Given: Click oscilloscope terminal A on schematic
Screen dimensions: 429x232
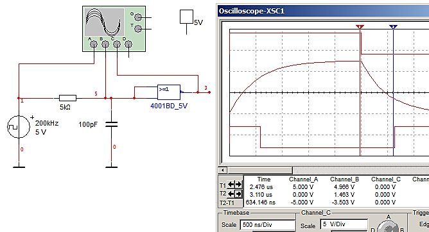Looking at the screenshot, I should pos(94,44).
